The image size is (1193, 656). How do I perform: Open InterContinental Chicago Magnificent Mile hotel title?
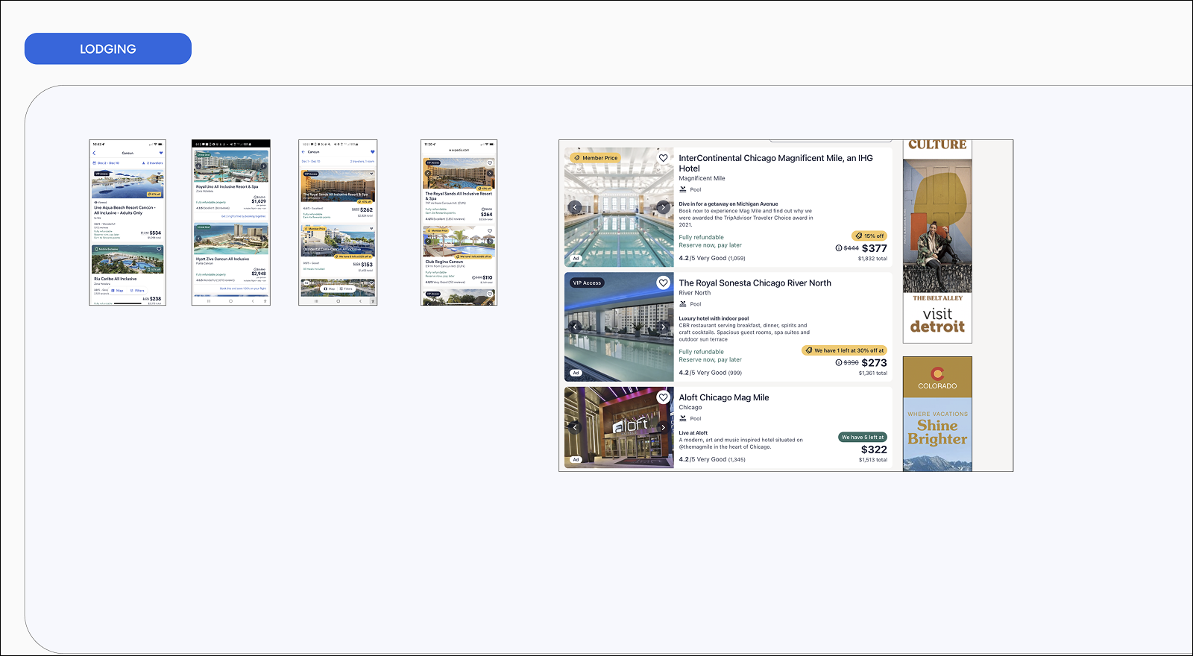point(775,163)
